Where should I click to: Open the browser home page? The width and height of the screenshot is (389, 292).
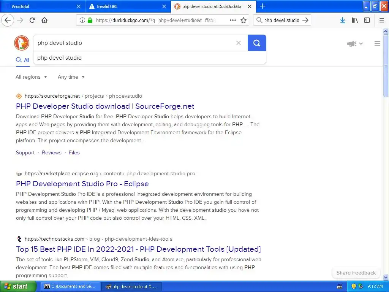[x=44, y=21]
